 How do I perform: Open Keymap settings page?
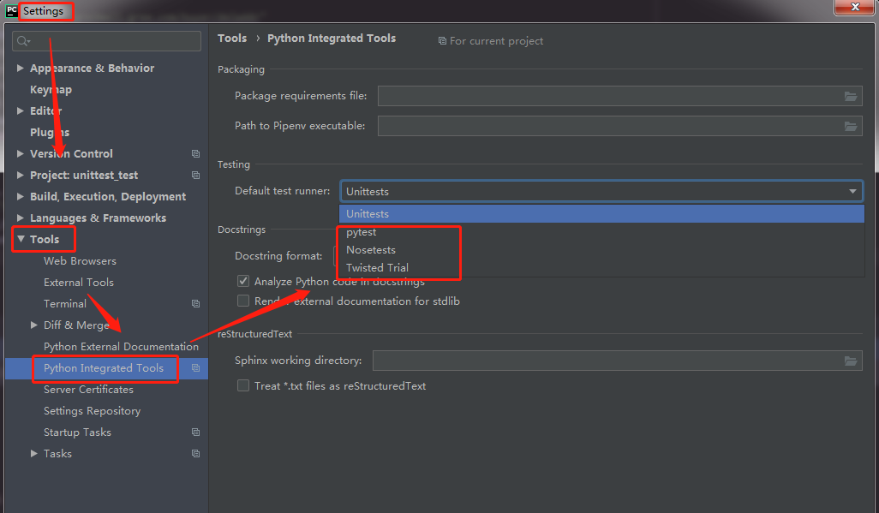51,90
